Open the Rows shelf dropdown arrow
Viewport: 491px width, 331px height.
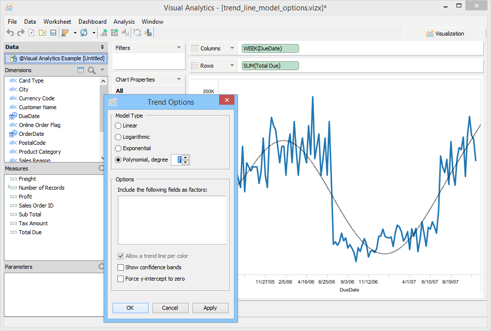coord(232,65)
